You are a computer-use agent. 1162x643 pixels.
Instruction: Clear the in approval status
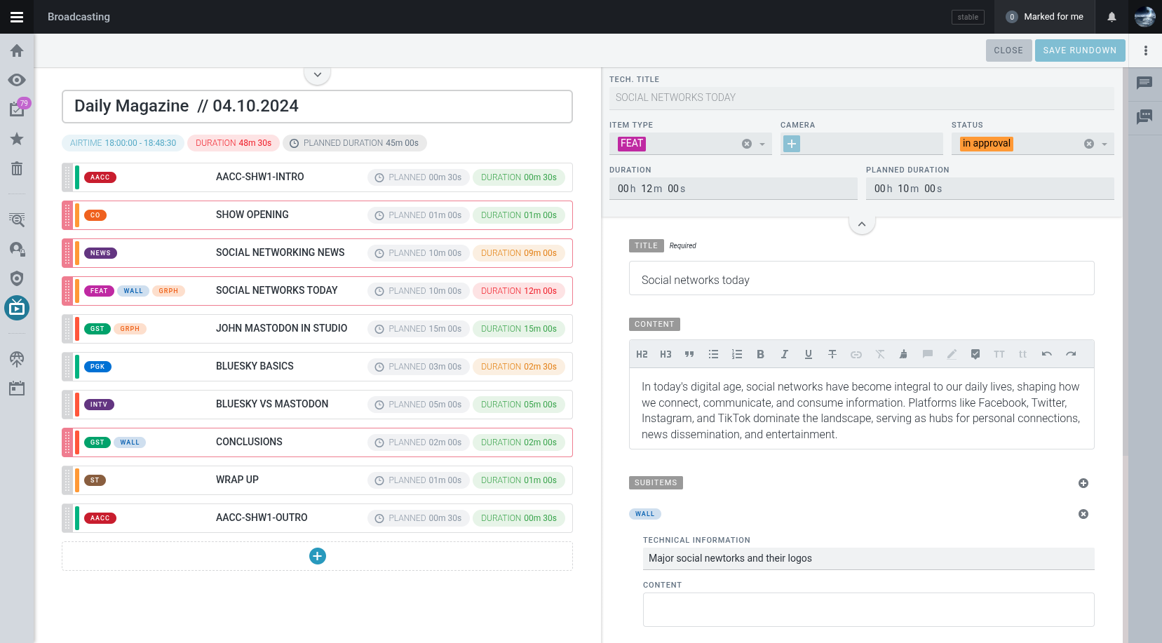pos(1089,144)
